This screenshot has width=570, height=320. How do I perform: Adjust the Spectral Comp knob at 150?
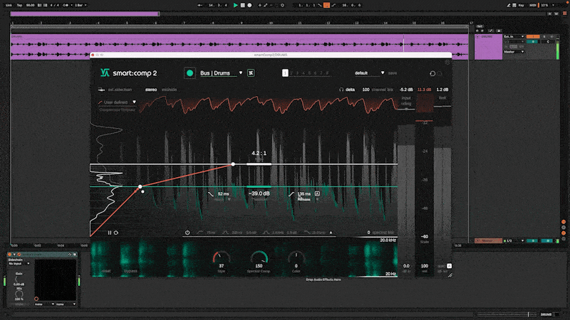pyautogui.click(x=259, y=257)
